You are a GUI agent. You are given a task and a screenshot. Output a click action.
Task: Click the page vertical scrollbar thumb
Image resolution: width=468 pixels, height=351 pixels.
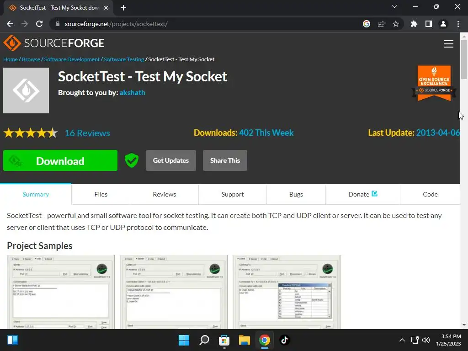point(464,60)
